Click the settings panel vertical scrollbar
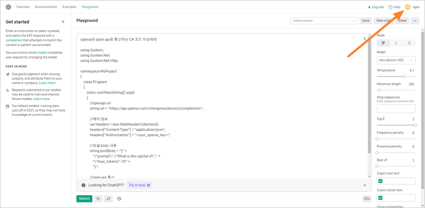The width and height of the screenshot is (425, 208). point(423,110)
